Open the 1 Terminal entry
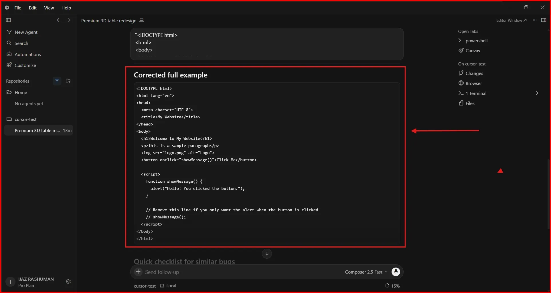 pos(473,93)
